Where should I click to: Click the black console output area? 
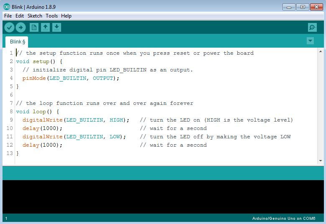(163, 196)
